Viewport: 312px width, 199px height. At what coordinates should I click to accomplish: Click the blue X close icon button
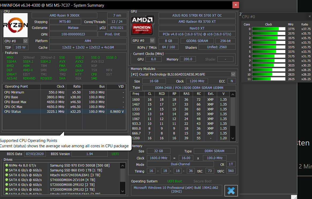231,191
